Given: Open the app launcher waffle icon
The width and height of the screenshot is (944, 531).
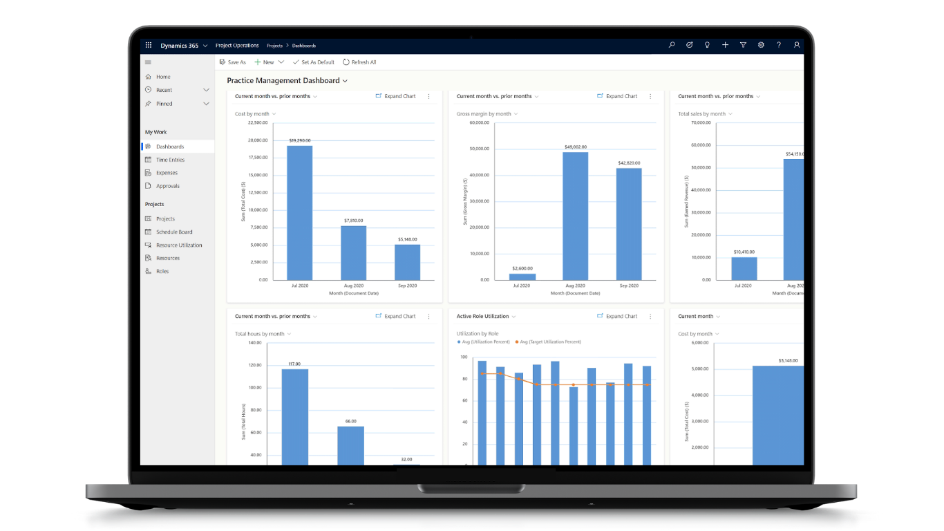Looking at the screenshot, I should (x=149, y=45).
